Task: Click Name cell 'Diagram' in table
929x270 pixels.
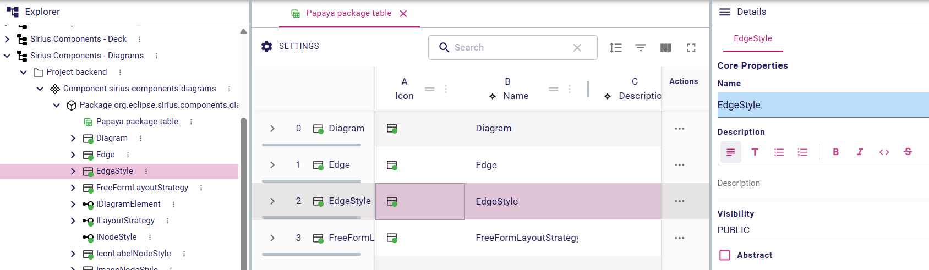Action: click(x=494, y=129)
